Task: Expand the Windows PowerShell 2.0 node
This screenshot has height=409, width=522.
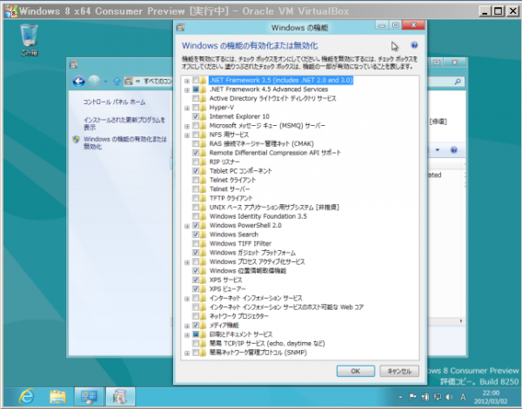Action: [187, 225]
